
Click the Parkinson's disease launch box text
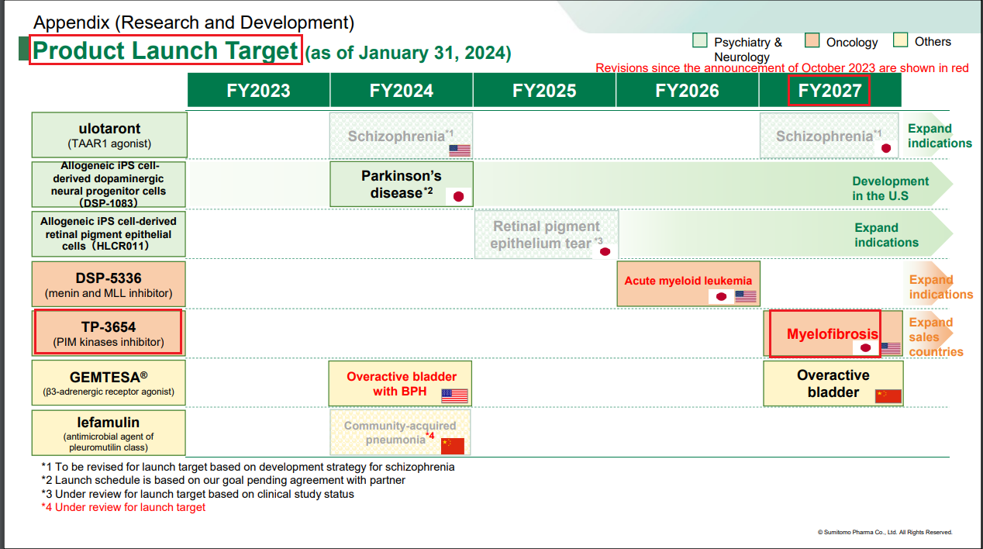[x=401, y=184]
